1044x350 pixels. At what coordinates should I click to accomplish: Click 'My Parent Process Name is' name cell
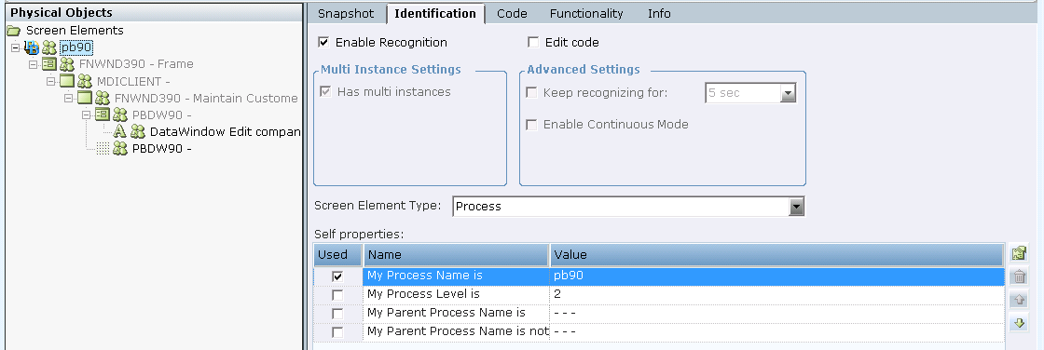point(456,313)
